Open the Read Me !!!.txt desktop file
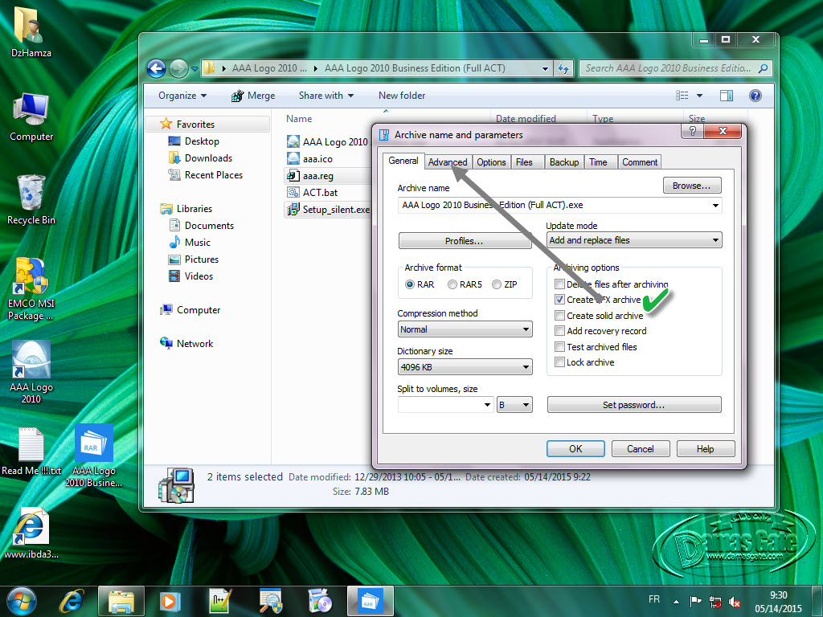823x617 pixels. tap(31, 452)
